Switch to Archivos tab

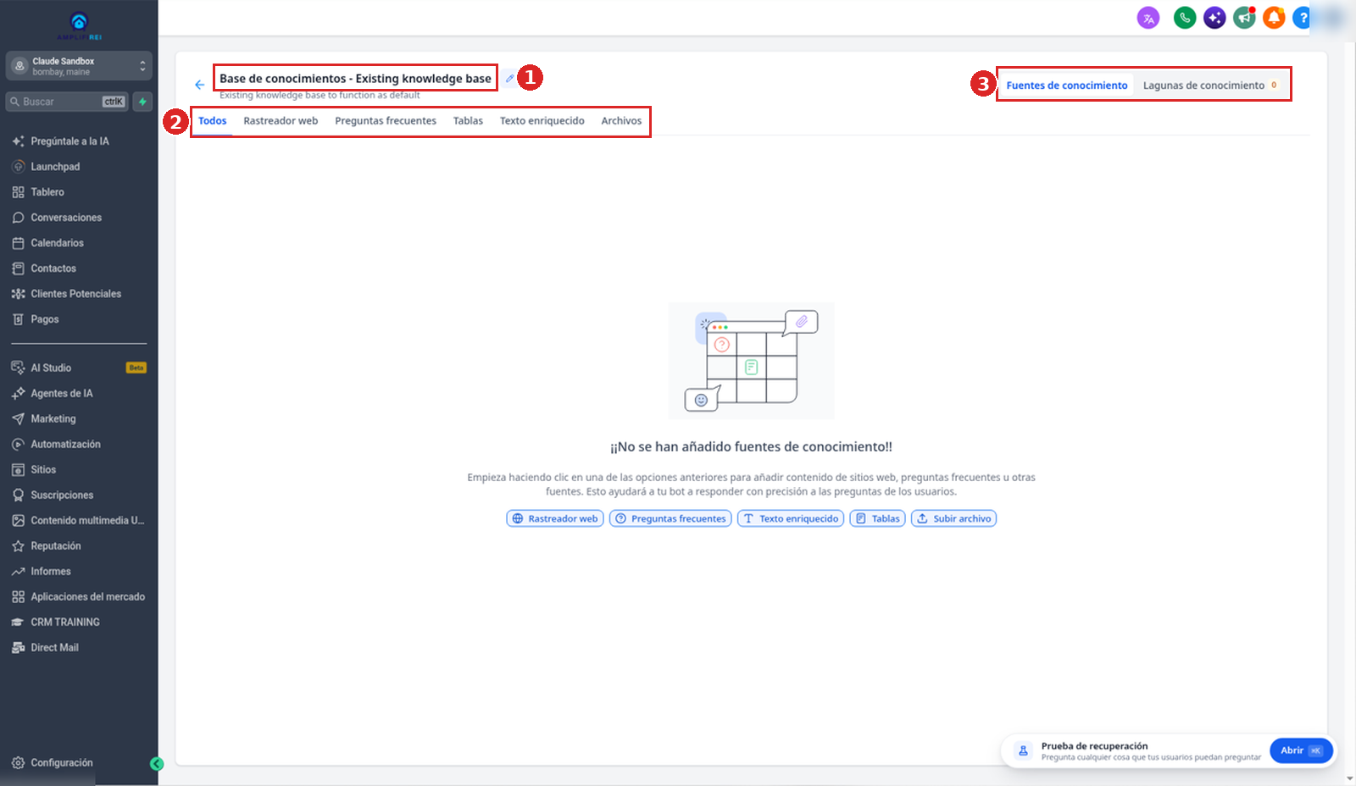coord(621,121)
